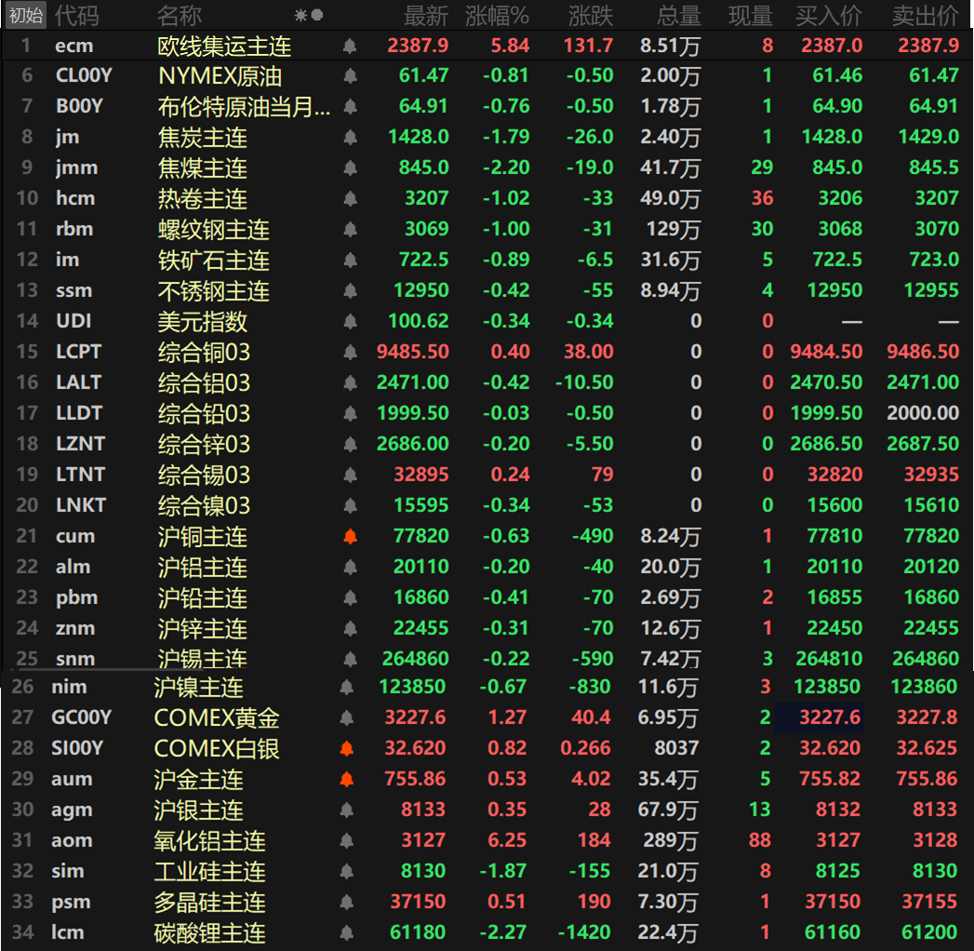This screenshot has height=951, width=974.
Task: Select the ecm code cell
Action: [74, 46]
